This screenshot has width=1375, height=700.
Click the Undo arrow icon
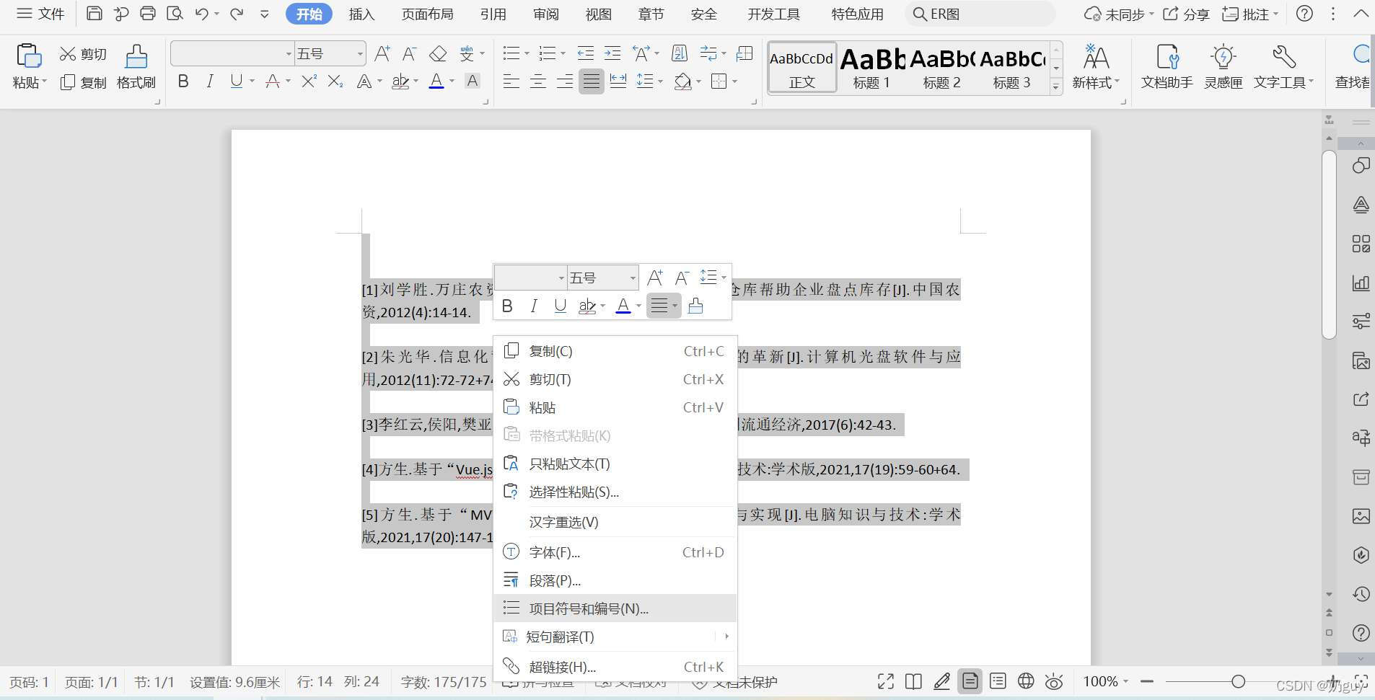click(201, 14)
